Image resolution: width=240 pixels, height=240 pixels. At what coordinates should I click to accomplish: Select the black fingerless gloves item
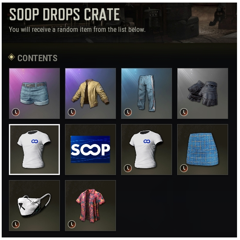click(x=203, y=93)
